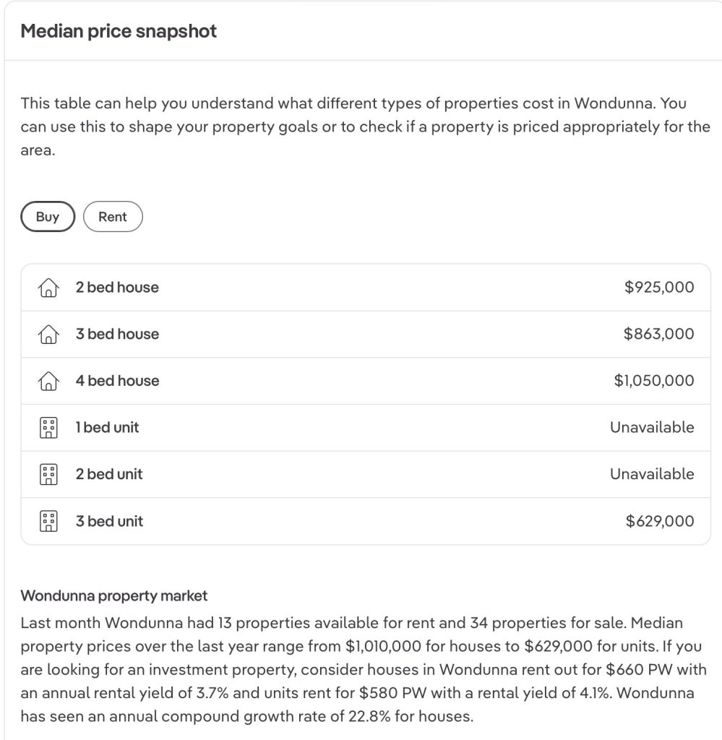The image size is (722, 740).
Task: Click Unavailable for 1 bed unit
Action: tap(652, 427)
